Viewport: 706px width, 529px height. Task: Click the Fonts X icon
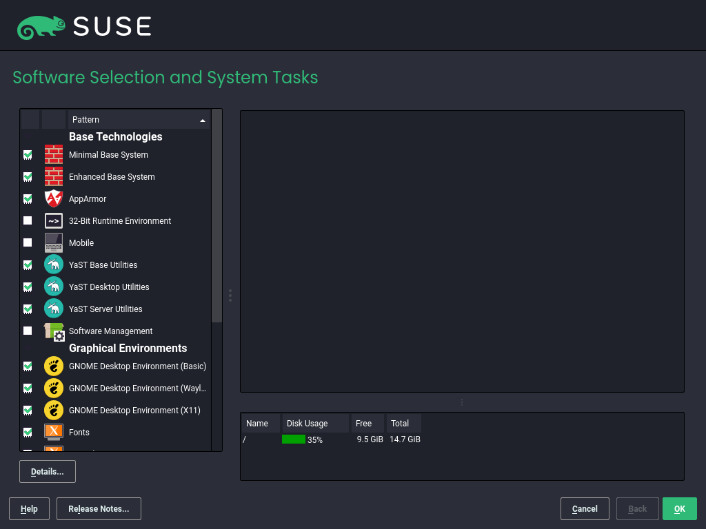54,433
